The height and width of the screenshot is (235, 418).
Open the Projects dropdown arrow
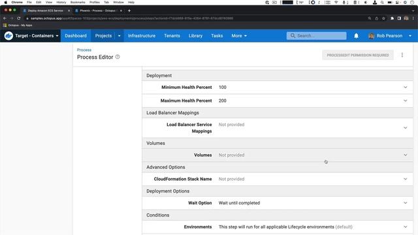point(119,36)
